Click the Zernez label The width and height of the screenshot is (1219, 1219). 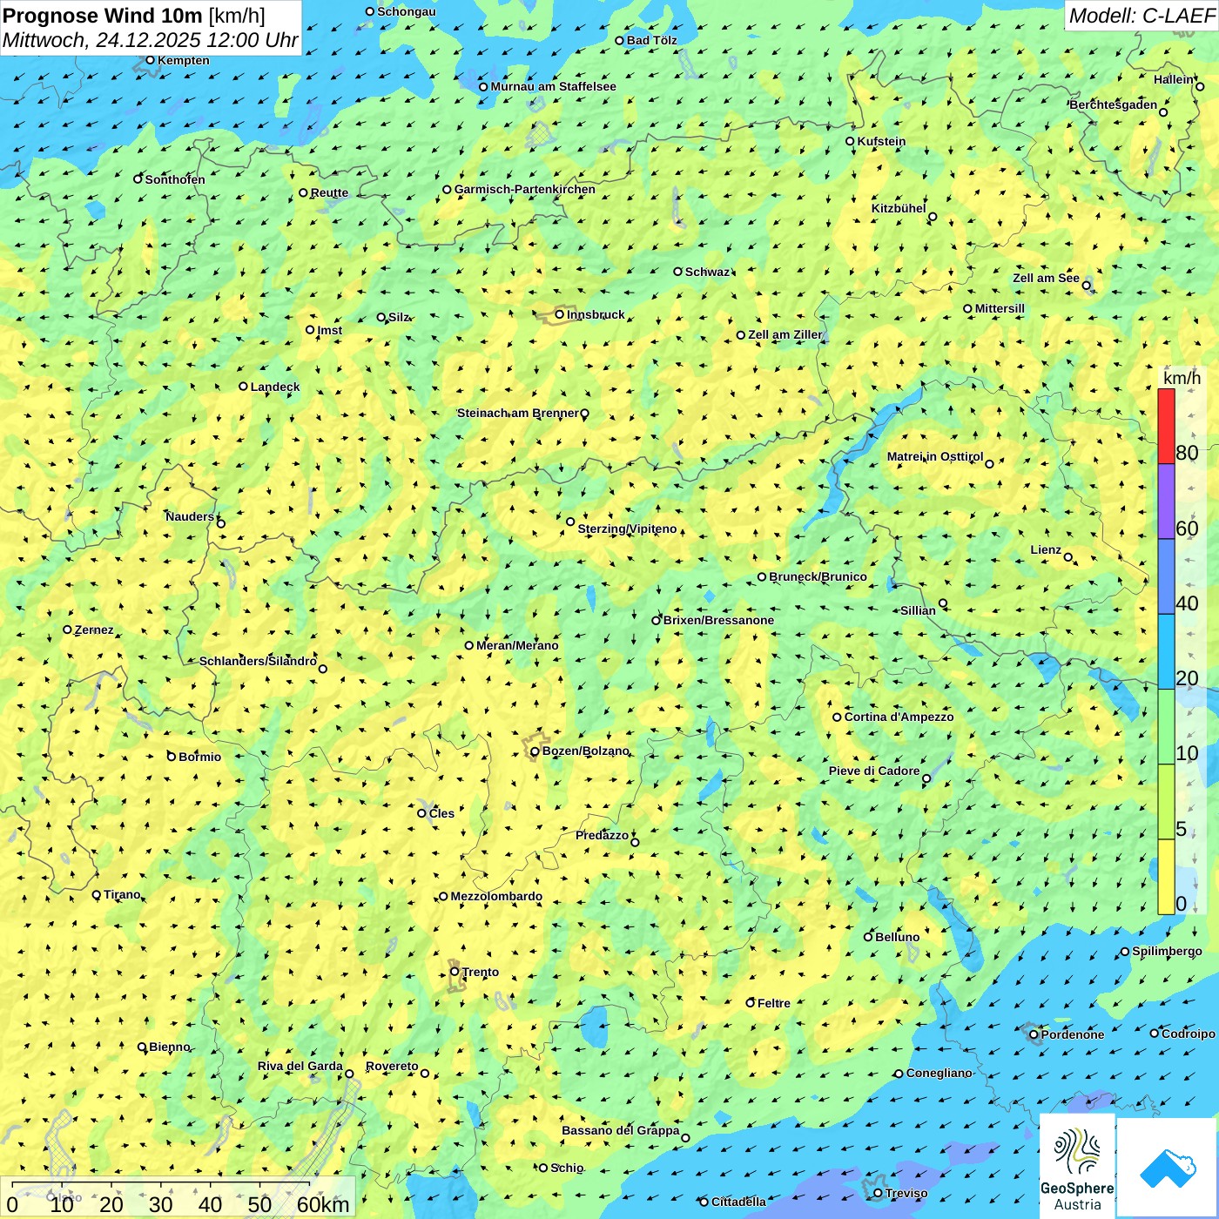(x=94, y=630)
